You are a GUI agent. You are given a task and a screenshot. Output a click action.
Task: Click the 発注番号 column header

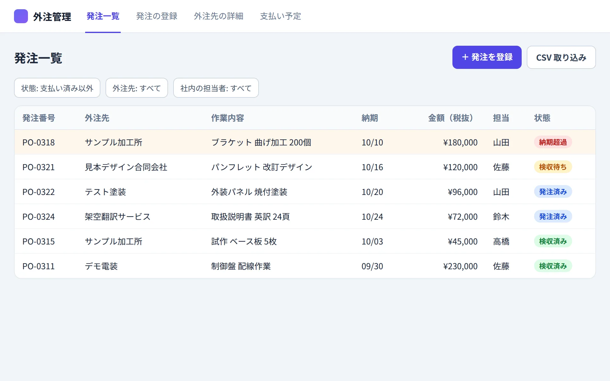coord(39,118)
